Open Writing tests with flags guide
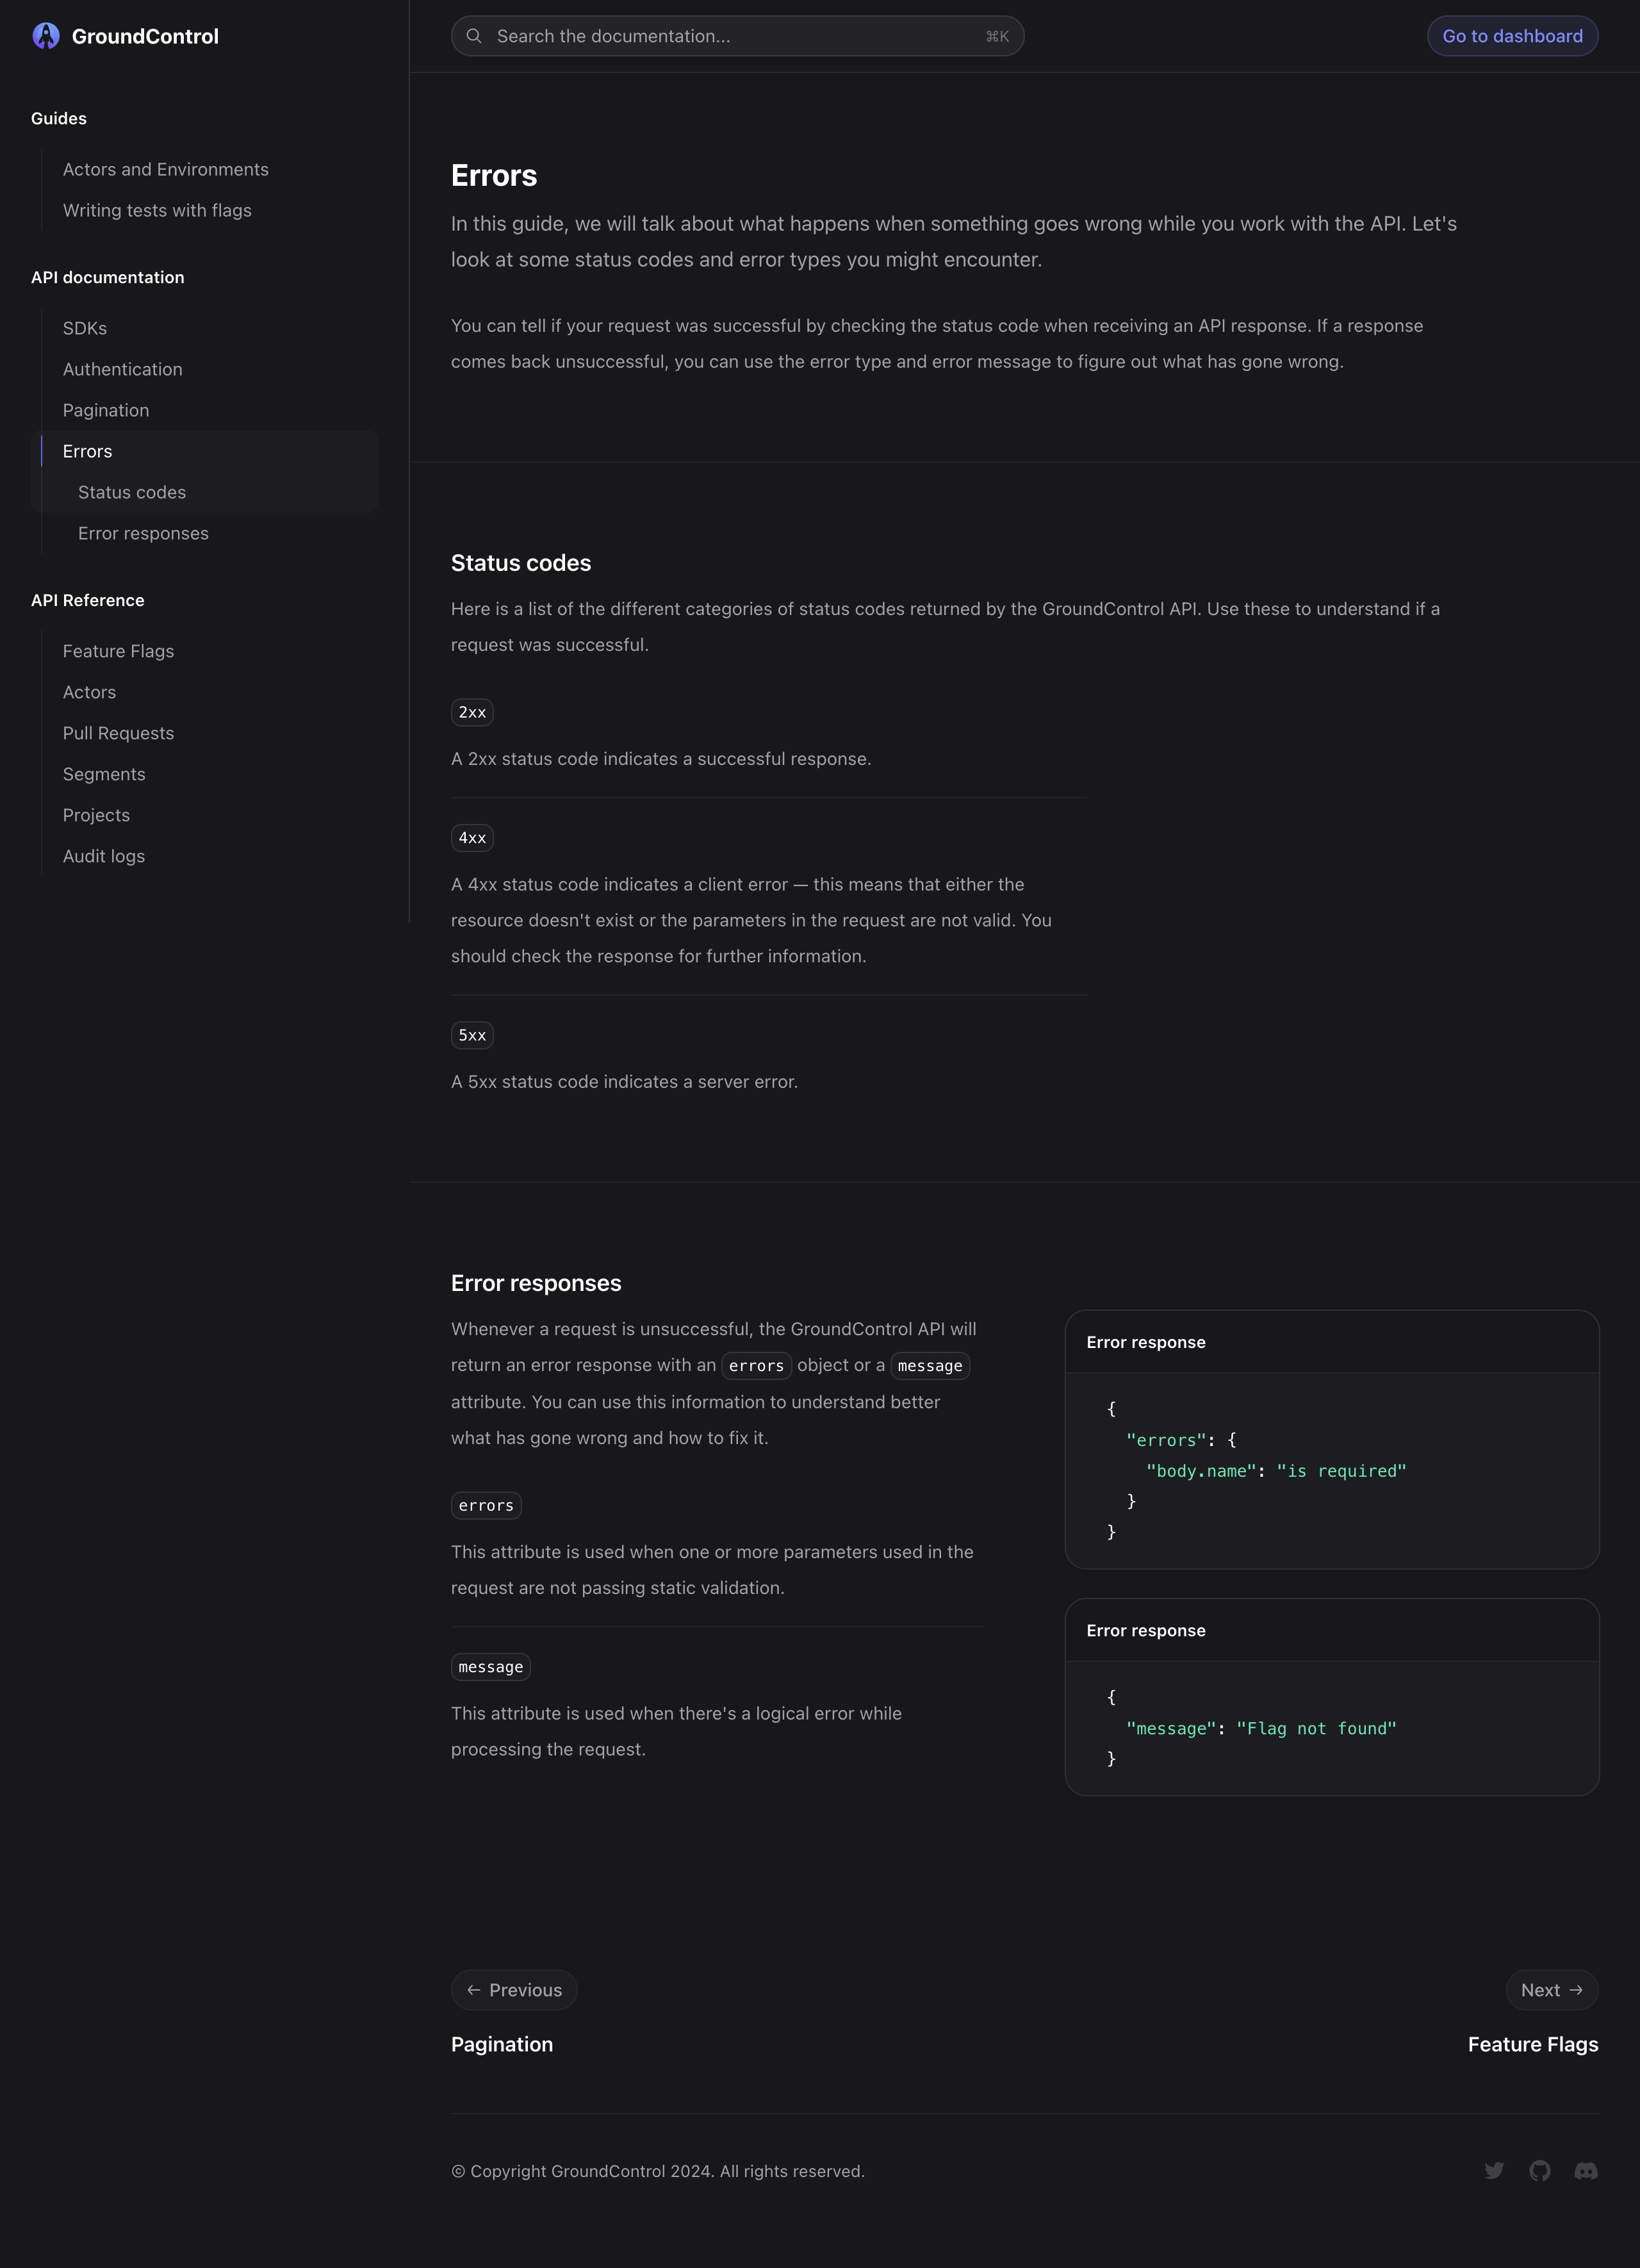The width and height of the screenshot is (1640, 2268). [x=157, y=210]
